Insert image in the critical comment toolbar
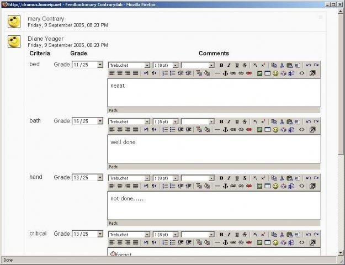345x265 pixels. [x=259, y=242]
